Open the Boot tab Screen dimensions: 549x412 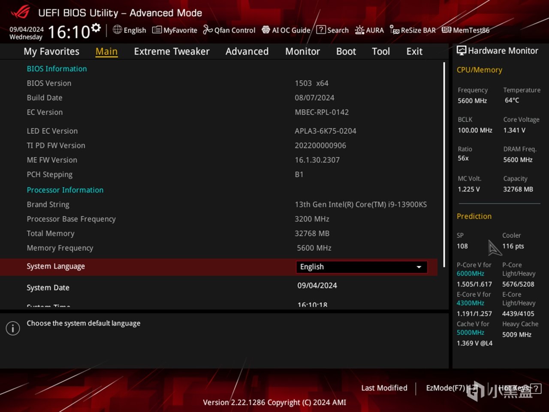point(346,51)
